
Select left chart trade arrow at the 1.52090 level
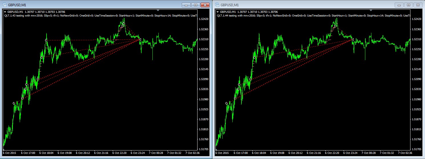[x=38, y=79]
